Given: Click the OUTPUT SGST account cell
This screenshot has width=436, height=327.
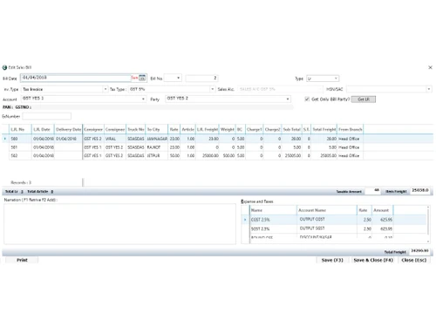Looking at the screenshot, I should 326,228.
